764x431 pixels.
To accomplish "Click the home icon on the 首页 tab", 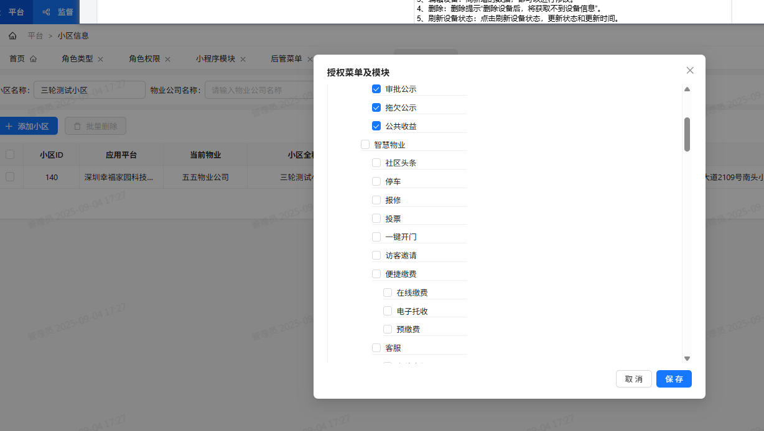I will click(33, 58).
